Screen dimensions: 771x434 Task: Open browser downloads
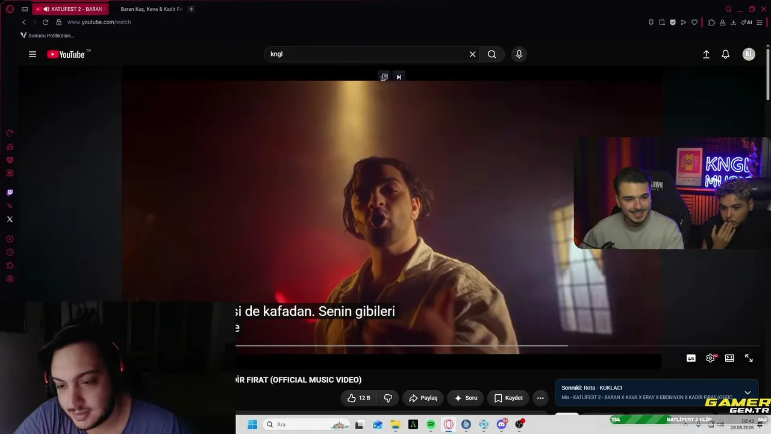[x=733, y=22]
